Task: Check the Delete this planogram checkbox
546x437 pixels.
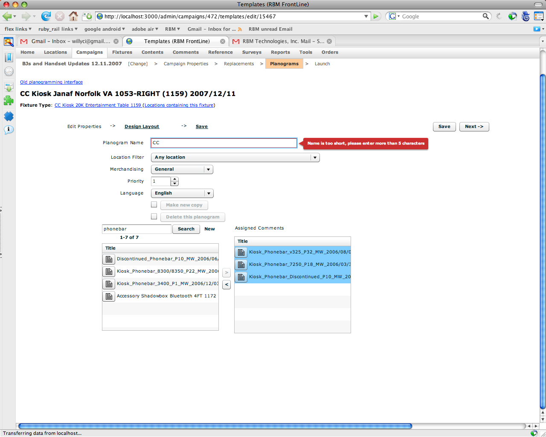Action: pos(154,216)
